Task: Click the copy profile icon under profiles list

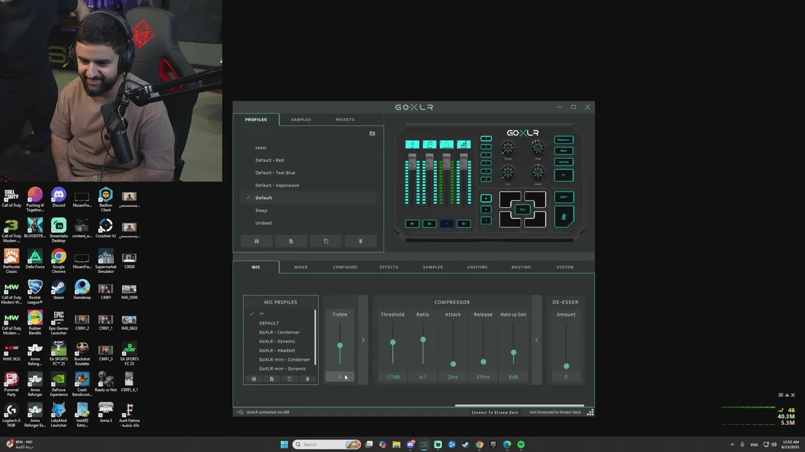Action: tap(326, 241)
